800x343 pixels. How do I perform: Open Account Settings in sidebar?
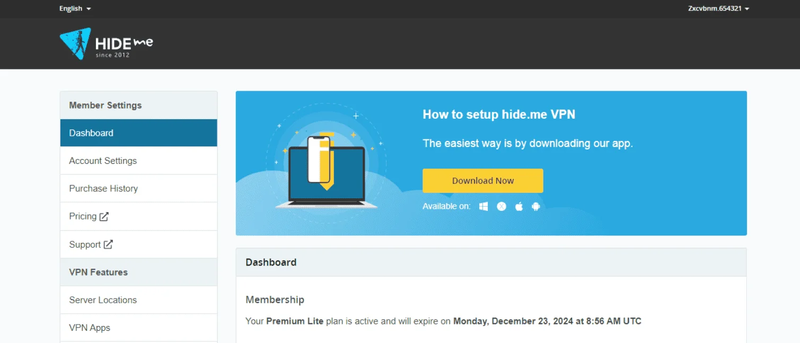139,161
